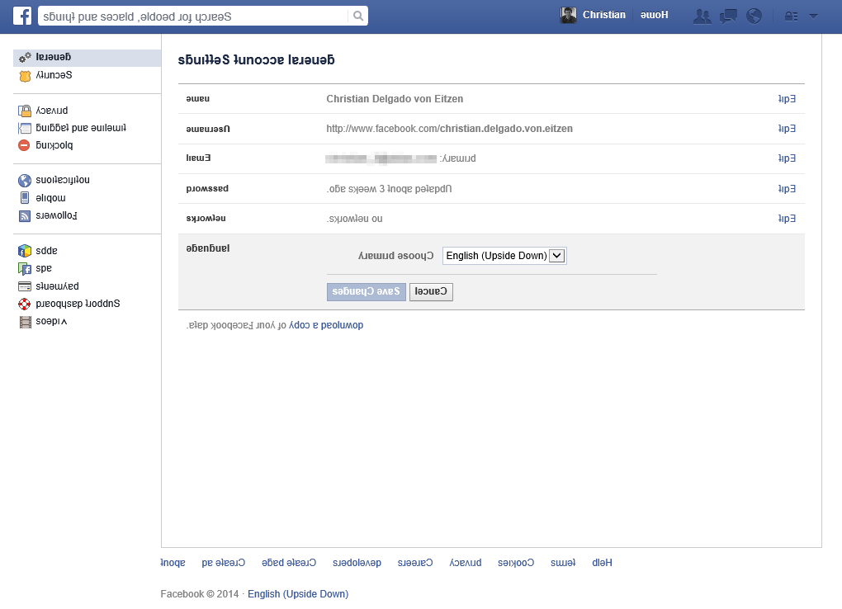The height and width of the screenshot is (609, 842).
Task: Open the privacy shortcuts lock icon
Action: pos(791,17)
